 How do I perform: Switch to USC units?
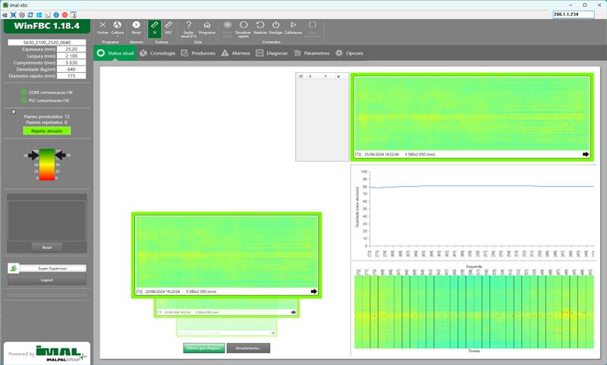click(x=168, y=27)
